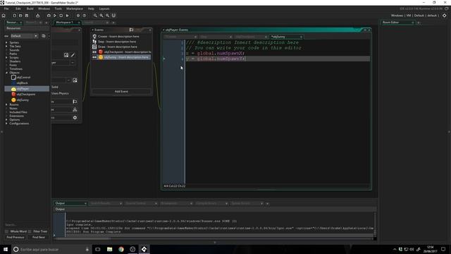The width and height of the screenshot is (451, 254).
Task: Open Game Options icon in toolbar
Action: (78, 16)
